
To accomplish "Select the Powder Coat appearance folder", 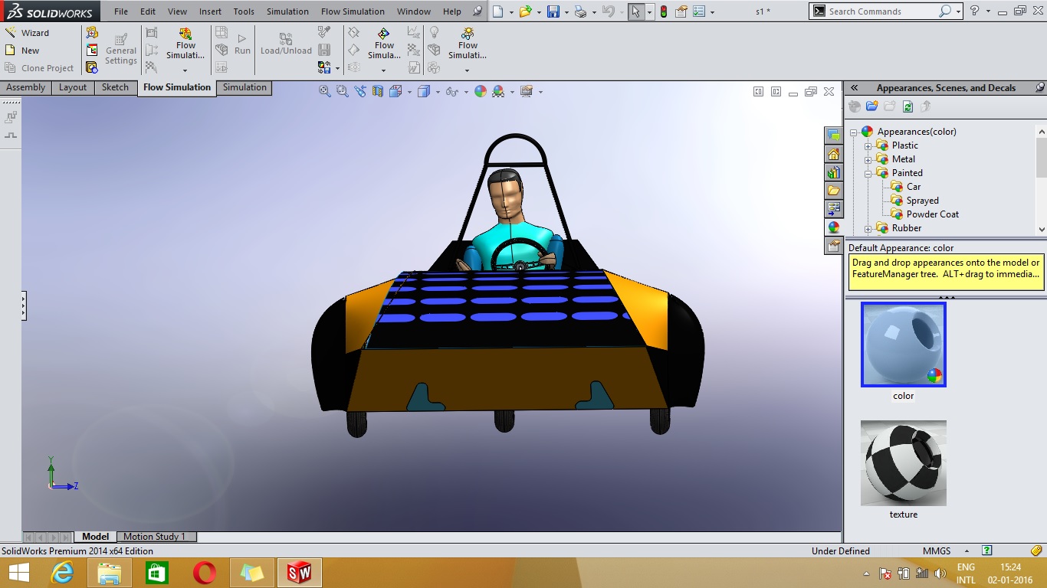I will coord(933,214).
